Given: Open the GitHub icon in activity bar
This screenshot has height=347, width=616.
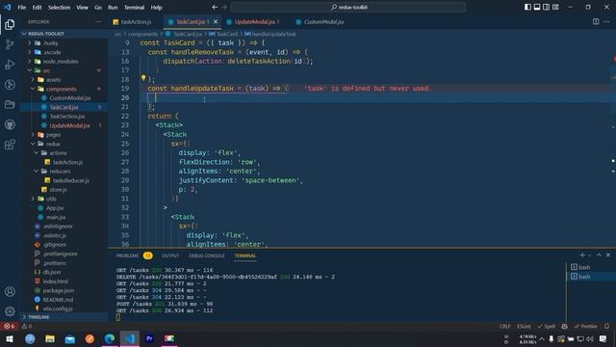Looking at the screenshot, I should tap(10, 124).
